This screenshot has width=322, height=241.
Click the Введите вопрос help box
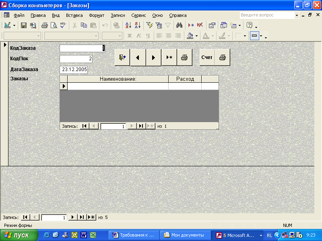point(269,15)
